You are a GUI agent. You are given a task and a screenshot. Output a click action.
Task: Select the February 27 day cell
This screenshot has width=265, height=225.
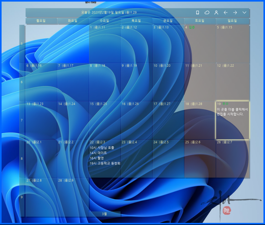pyautogui.click(x=41, y=197)
